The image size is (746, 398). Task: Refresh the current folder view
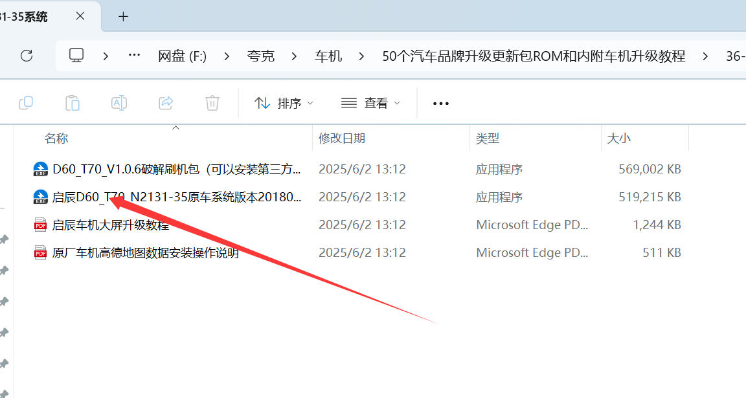(x=27, y=56)
